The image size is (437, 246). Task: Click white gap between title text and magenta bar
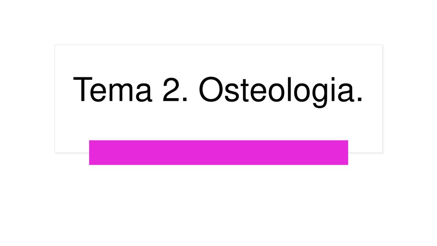coord(218,124)
